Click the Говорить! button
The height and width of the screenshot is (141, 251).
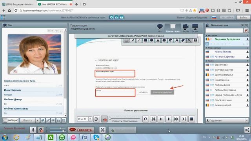pyautogui.click(x=81, y=130)
